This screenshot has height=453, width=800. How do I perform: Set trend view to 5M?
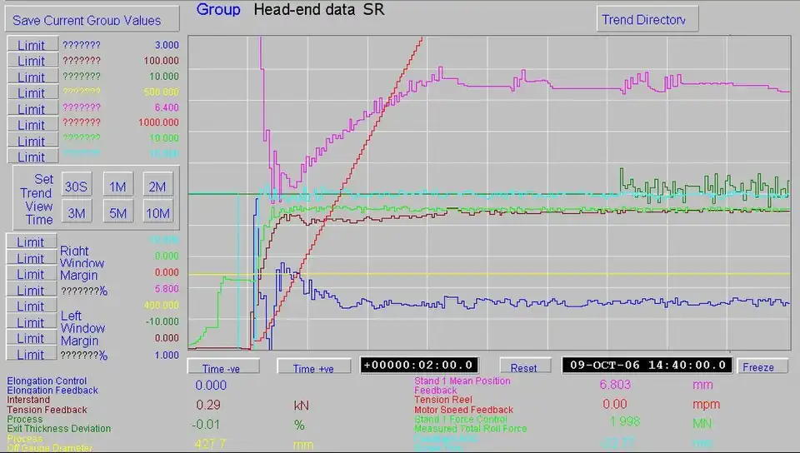[117, 213]
